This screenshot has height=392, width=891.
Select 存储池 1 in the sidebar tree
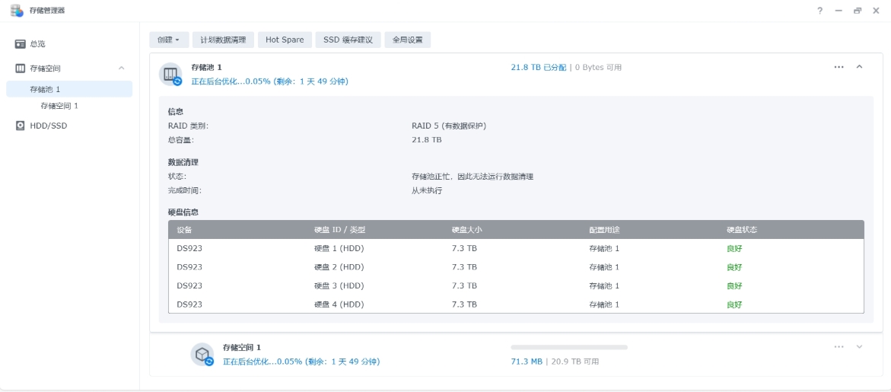coord(46,89)
